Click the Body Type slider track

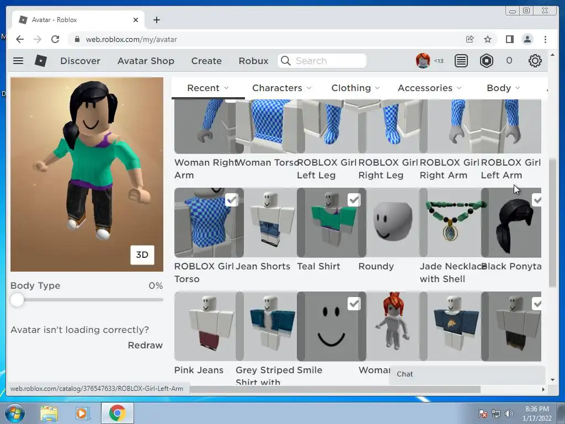click(87, 300)
